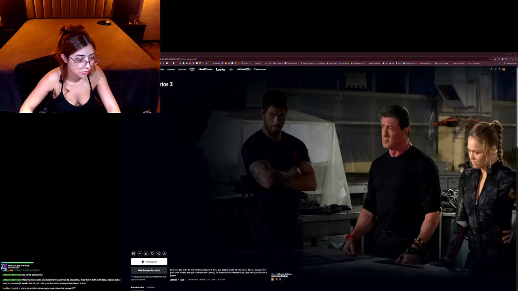Bookmark this page with the star icon
This screenshot has width=518, height=291.
490,59
